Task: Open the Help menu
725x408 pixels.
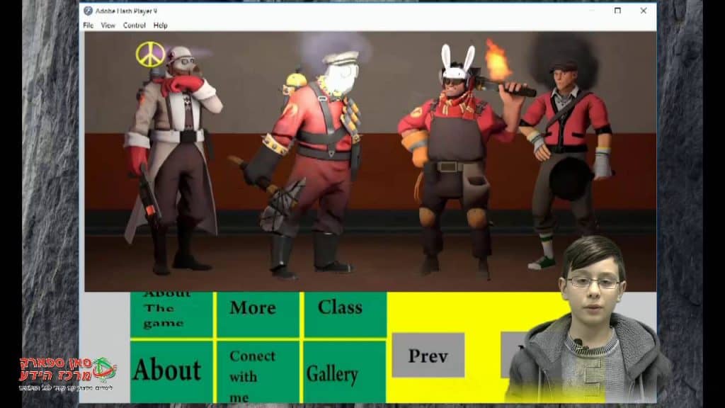Action: [x=161, y=25]
